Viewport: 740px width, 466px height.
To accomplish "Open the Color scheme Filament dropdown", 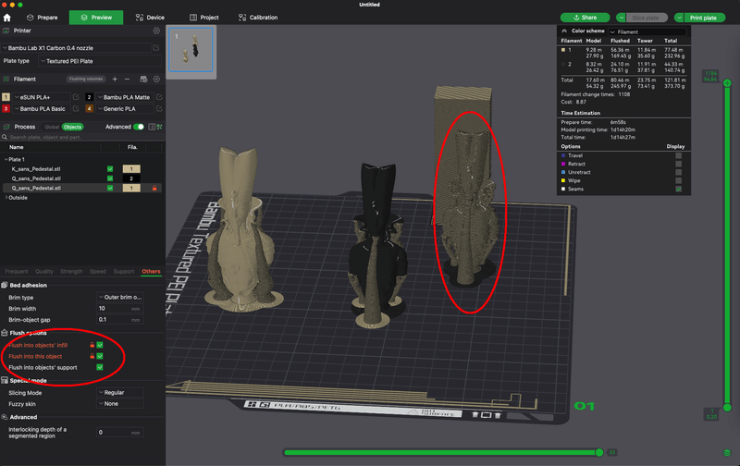I will 648,32.
